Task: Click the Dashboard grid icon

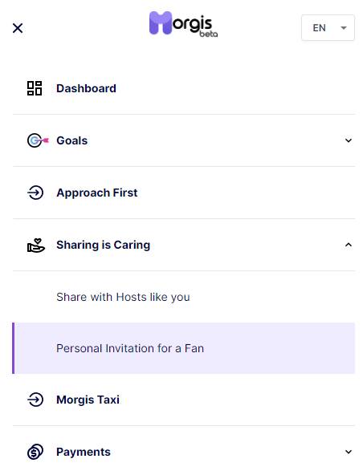Action: [x=35, y=88]
